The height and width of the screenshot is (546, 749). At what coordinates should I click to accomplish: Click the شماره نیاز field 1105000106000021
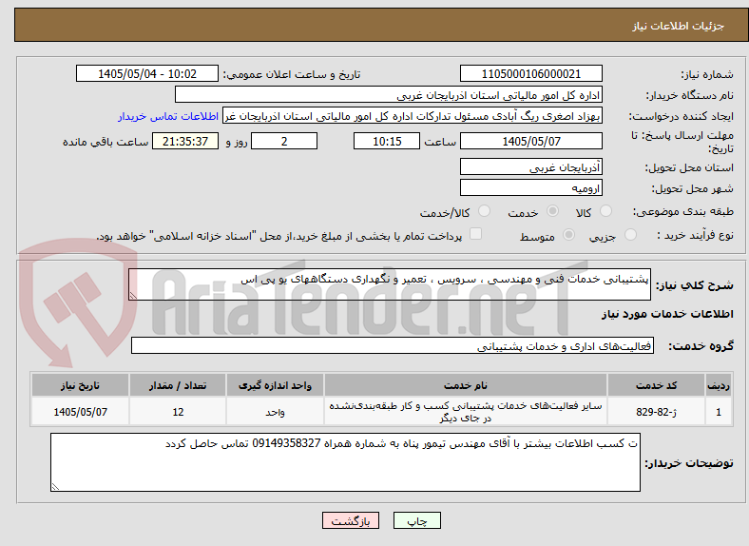(530, 73)
